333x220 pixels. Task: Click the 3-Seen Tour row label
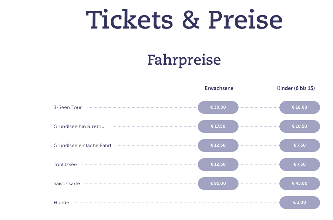[68, 107]
